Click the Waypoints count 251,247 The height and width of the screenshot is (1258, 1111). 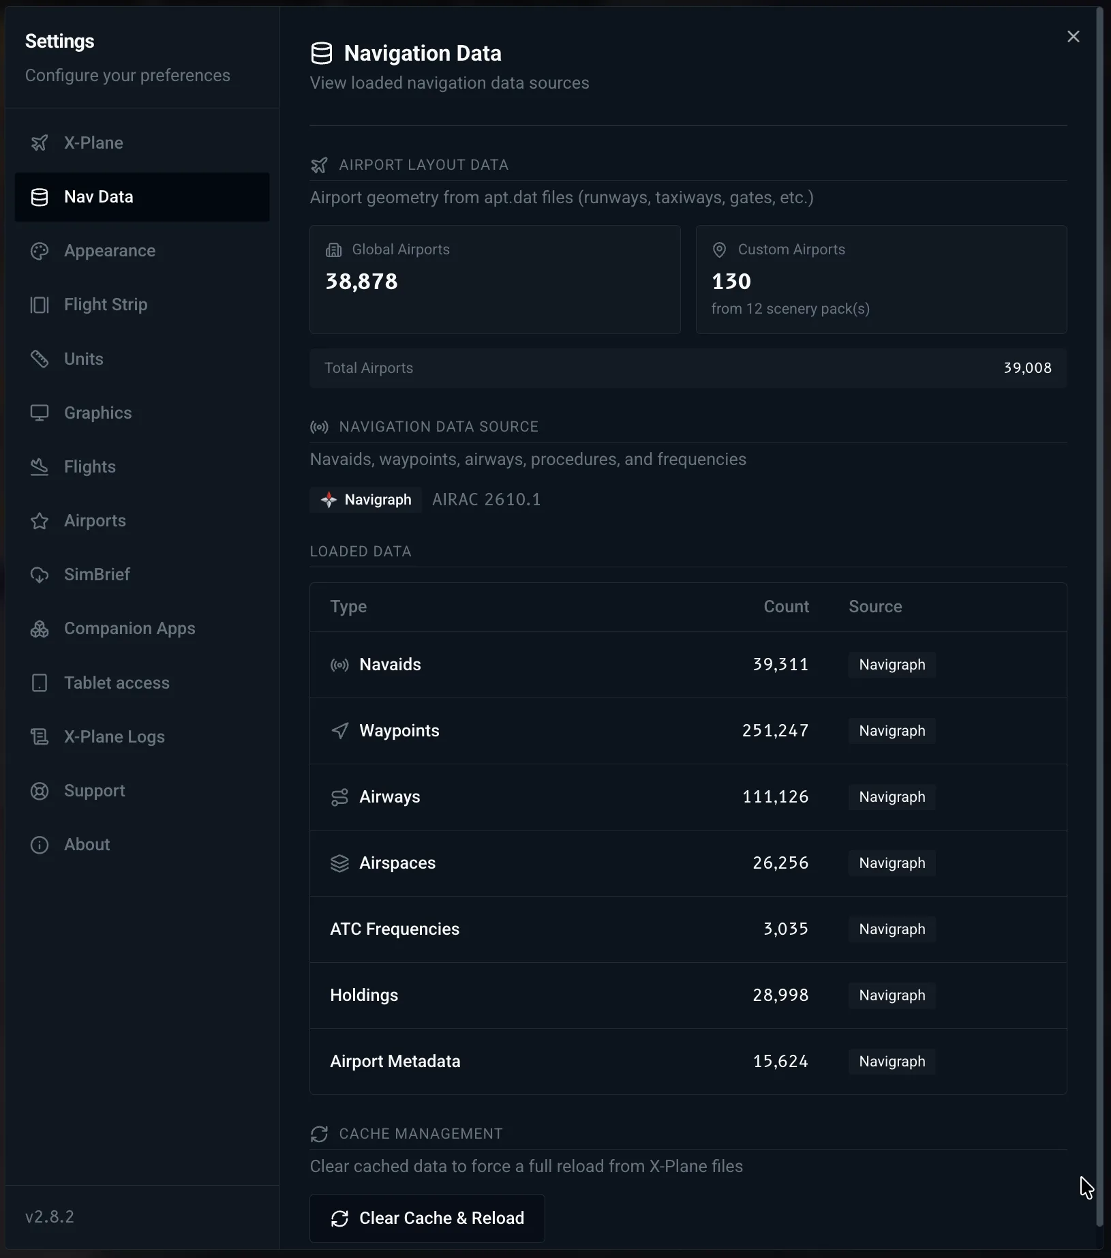[x=775, y=731]
